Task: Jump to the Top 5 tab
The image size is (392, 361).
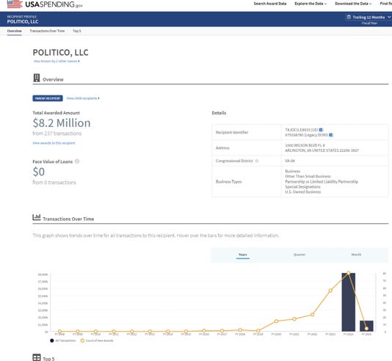Action: 77,31
